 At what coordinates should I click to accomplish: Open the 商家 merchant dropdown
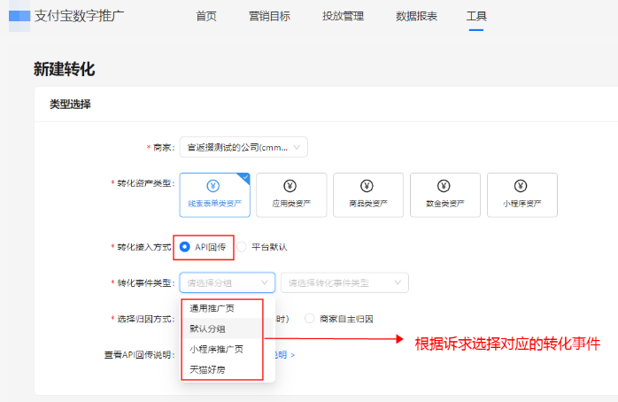point(243,147)
